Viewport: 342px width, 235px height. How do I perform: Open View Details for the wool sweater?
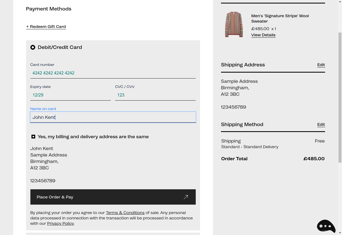pyautogui.click(x=263, y=35)
